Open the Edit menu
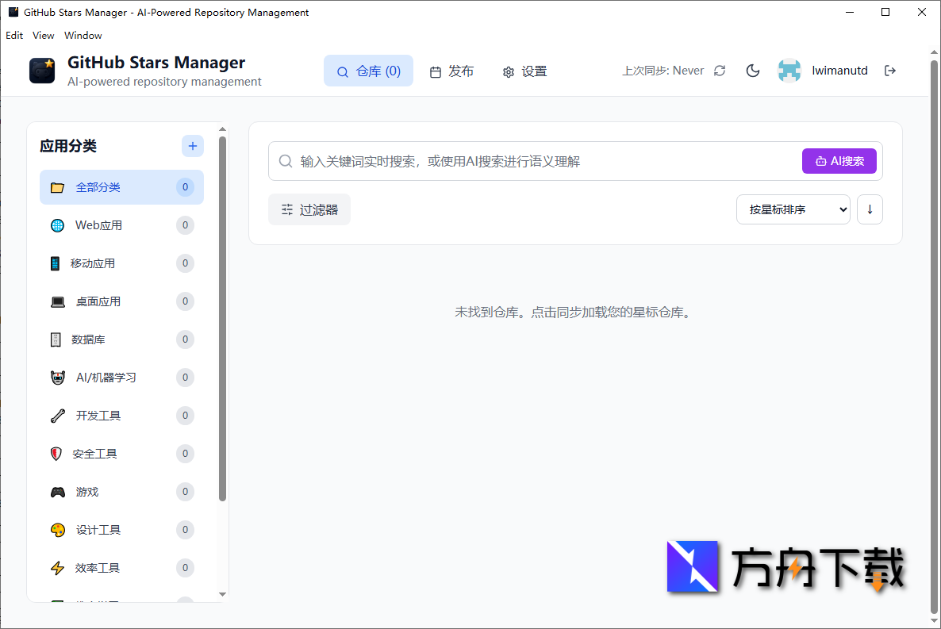941x629 pixels. pos(13,35)
